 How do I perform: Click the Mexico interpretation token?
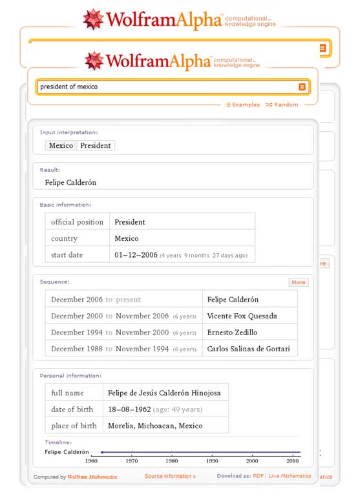click(61, 145)
